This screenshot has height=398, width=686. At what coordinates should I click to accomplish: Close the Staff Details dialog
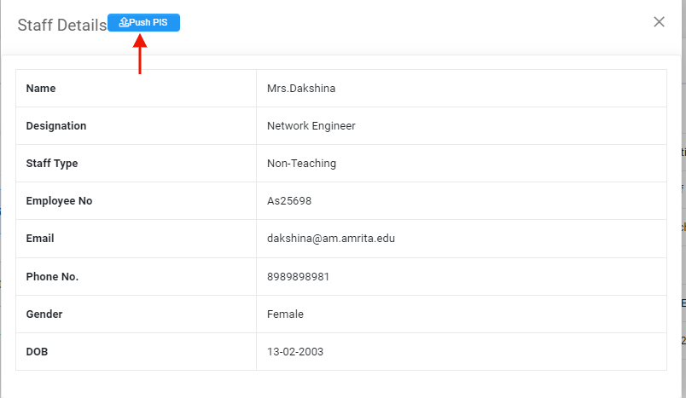tap(659, 22)
